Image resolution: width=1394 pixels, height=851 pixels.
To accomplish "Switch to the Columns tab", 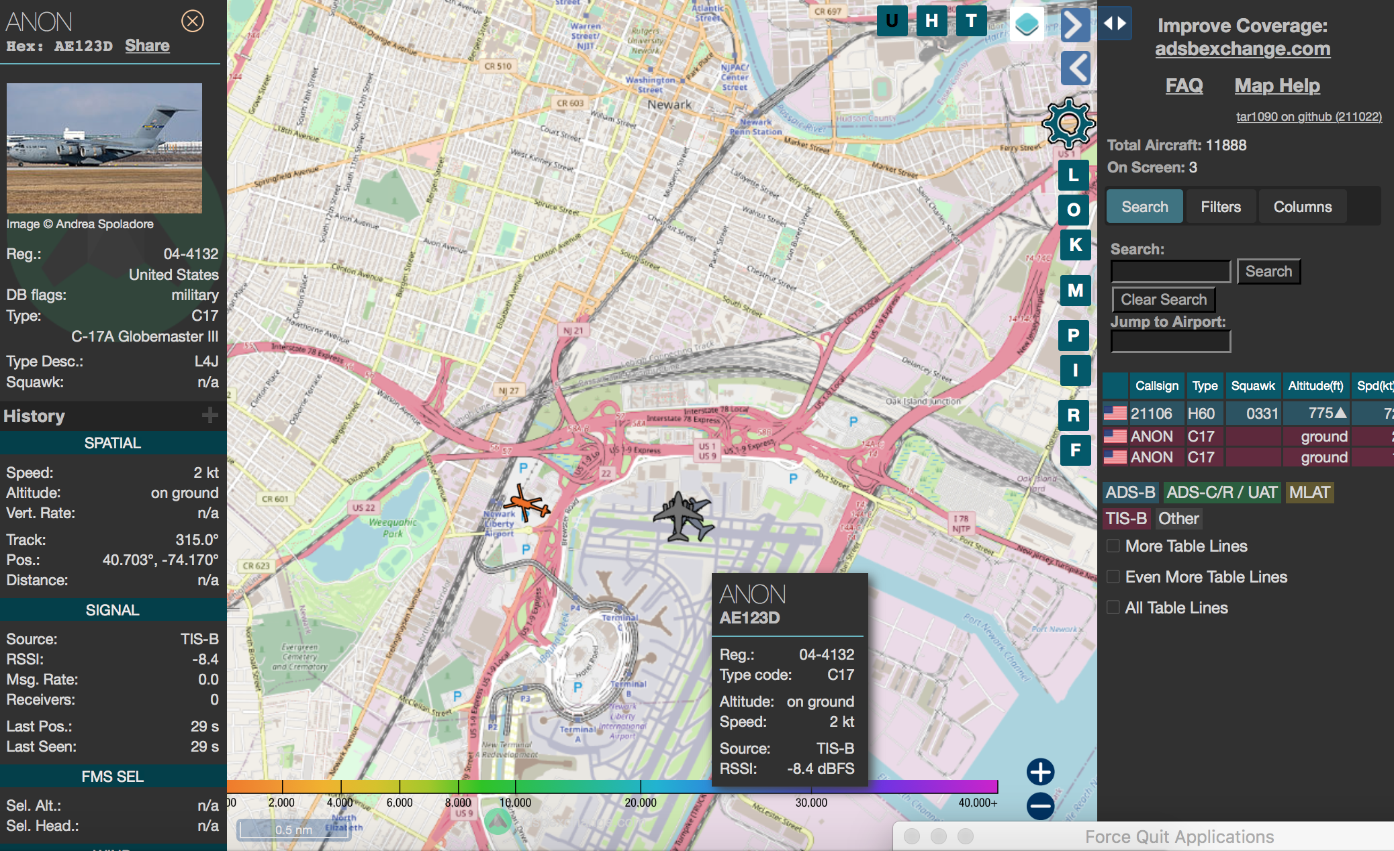I will click(1302, 207).
